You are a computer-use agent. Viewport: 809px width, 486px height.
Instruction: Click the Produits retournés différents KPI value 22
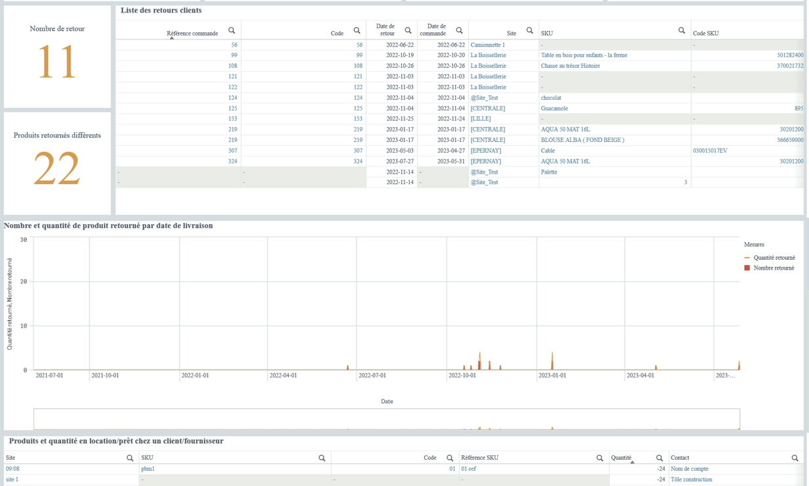pos(57,168)
